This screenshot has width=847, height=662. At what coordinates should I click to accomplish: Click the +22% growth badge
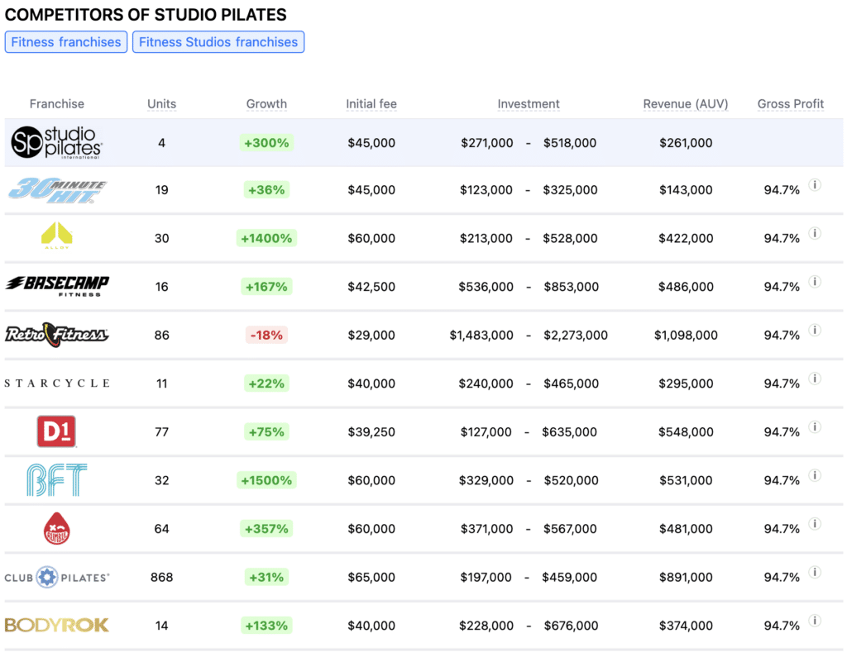(266, 383)
